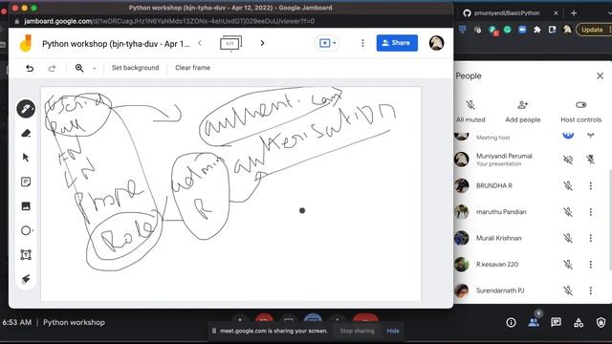Open host controls shield icon
Viewport: 612px width, 344px height.
click(601, 322)
